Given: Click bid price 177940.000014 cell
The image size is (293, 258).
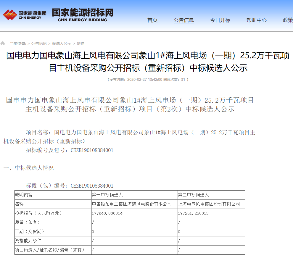Looking at the screenshot, I should (135, 213).
